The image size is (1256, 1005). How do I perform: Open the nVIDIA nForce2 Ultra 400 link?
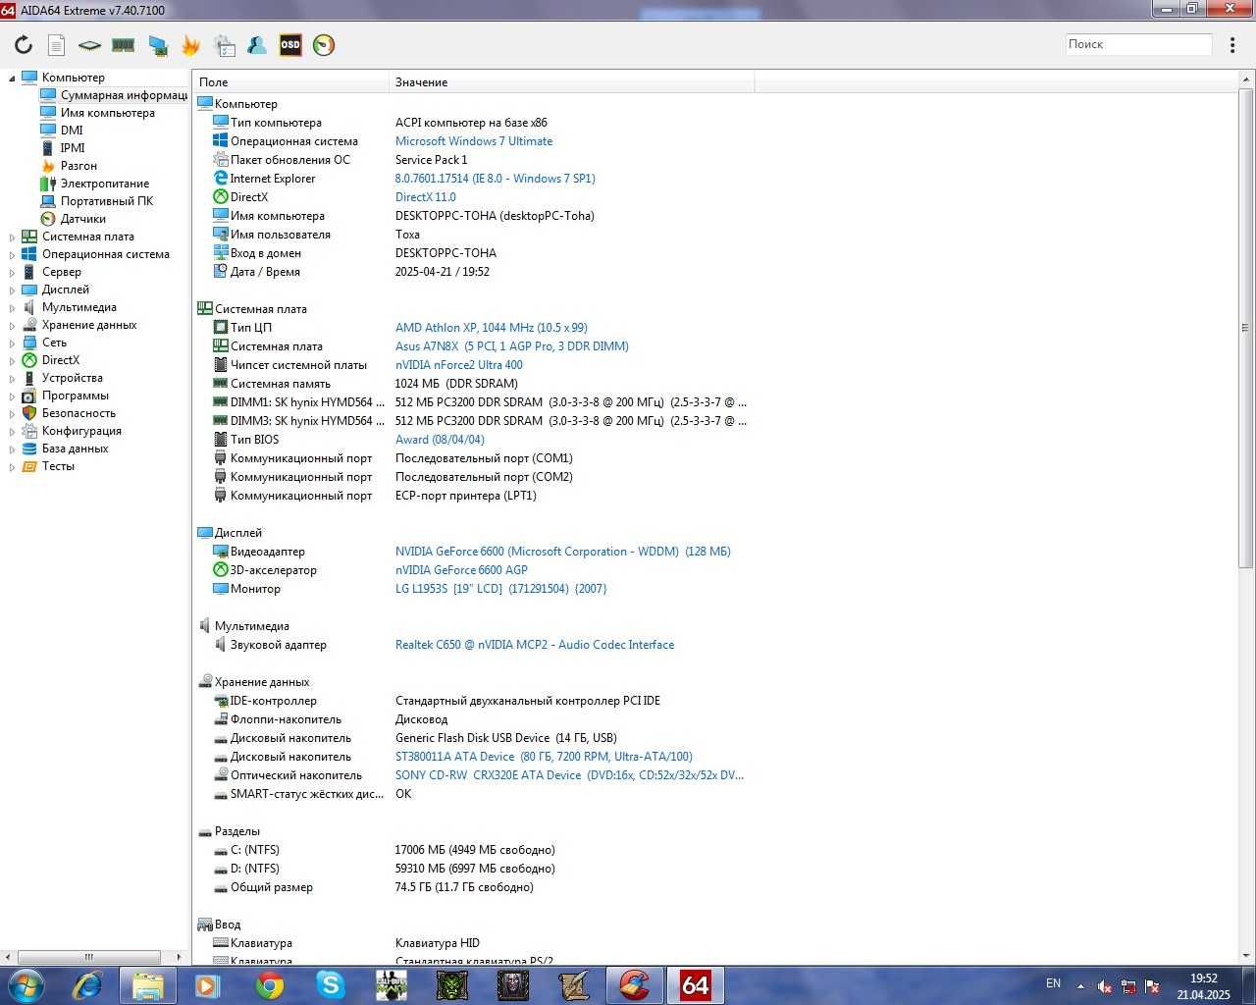point(459,365)
